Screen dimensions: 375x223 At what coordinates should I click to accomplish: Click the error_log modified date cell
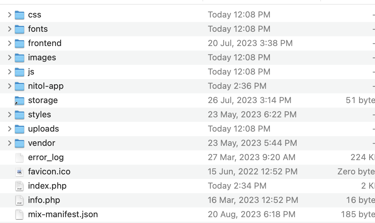coord(252,158)
